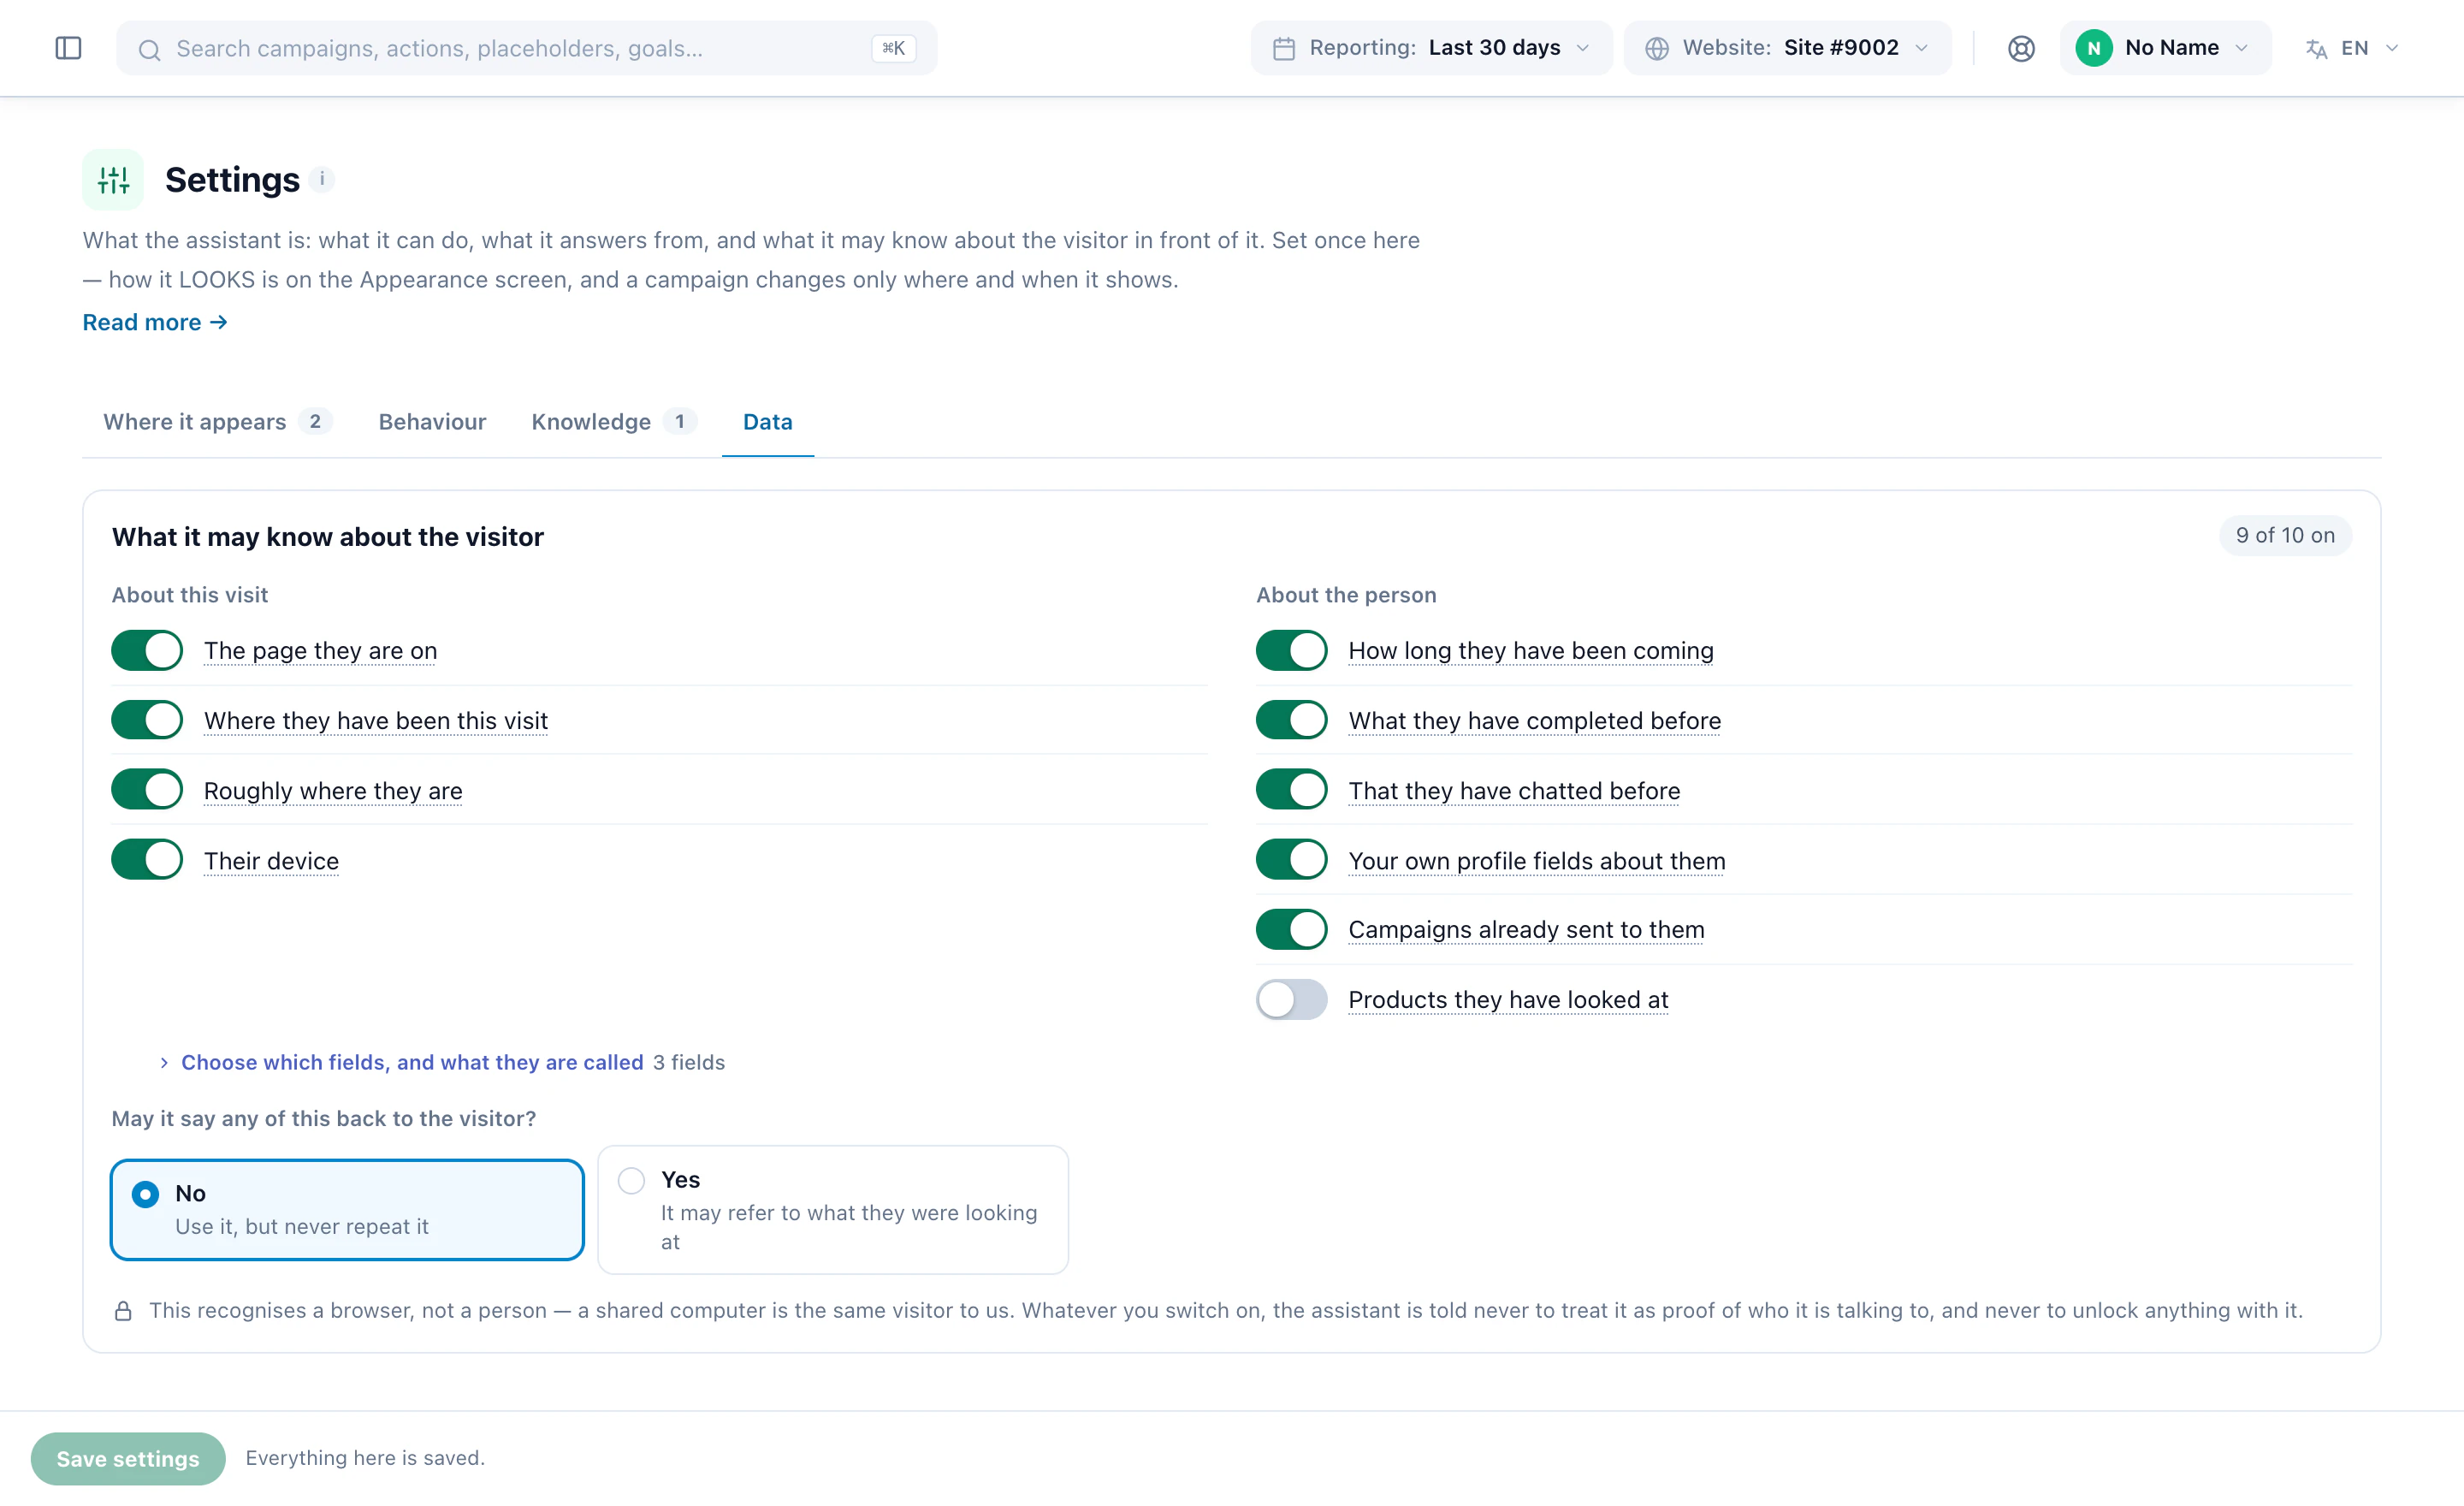The image size is (2464, 1506).
Task: Open the No Name account menu
Action: 2165,48
